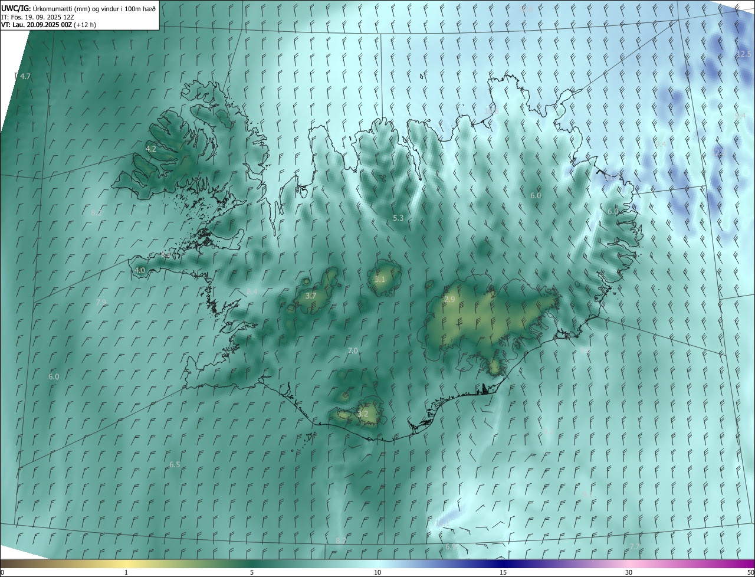Click the 4.7 value label on the map
Viewport: 755px width, 577px height.
tap(25, 77)
